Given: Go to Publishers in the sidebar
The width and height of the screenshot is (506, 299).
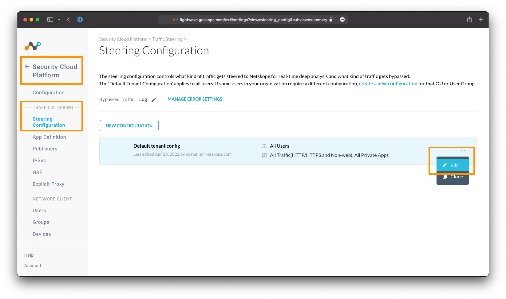Looking at the screenshot, I should click(45, 149).
